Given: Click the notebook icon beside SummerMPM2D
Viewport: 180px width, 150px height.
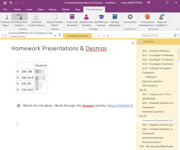Looking at the screenshot, I should pos(4,35).
